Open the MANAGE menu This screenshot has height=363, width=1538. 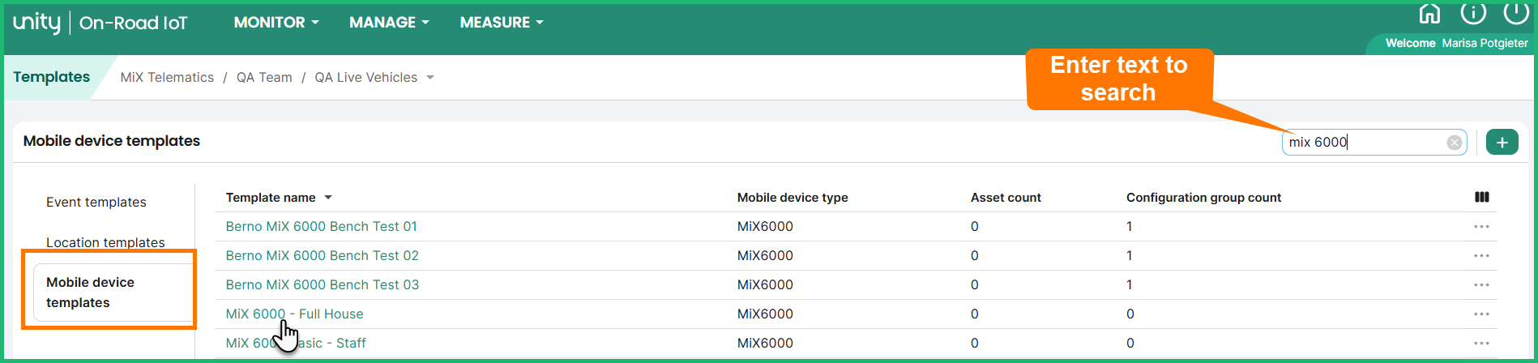(x=389, y=23)
